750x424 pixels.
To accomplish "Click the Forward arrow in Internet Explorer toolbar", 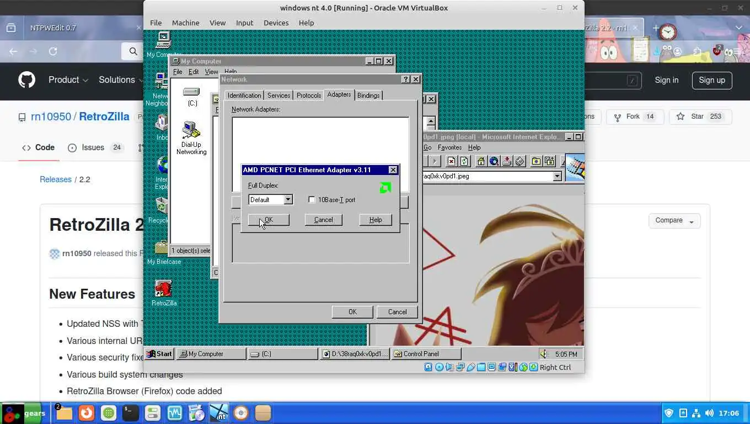I will (435, 161).
